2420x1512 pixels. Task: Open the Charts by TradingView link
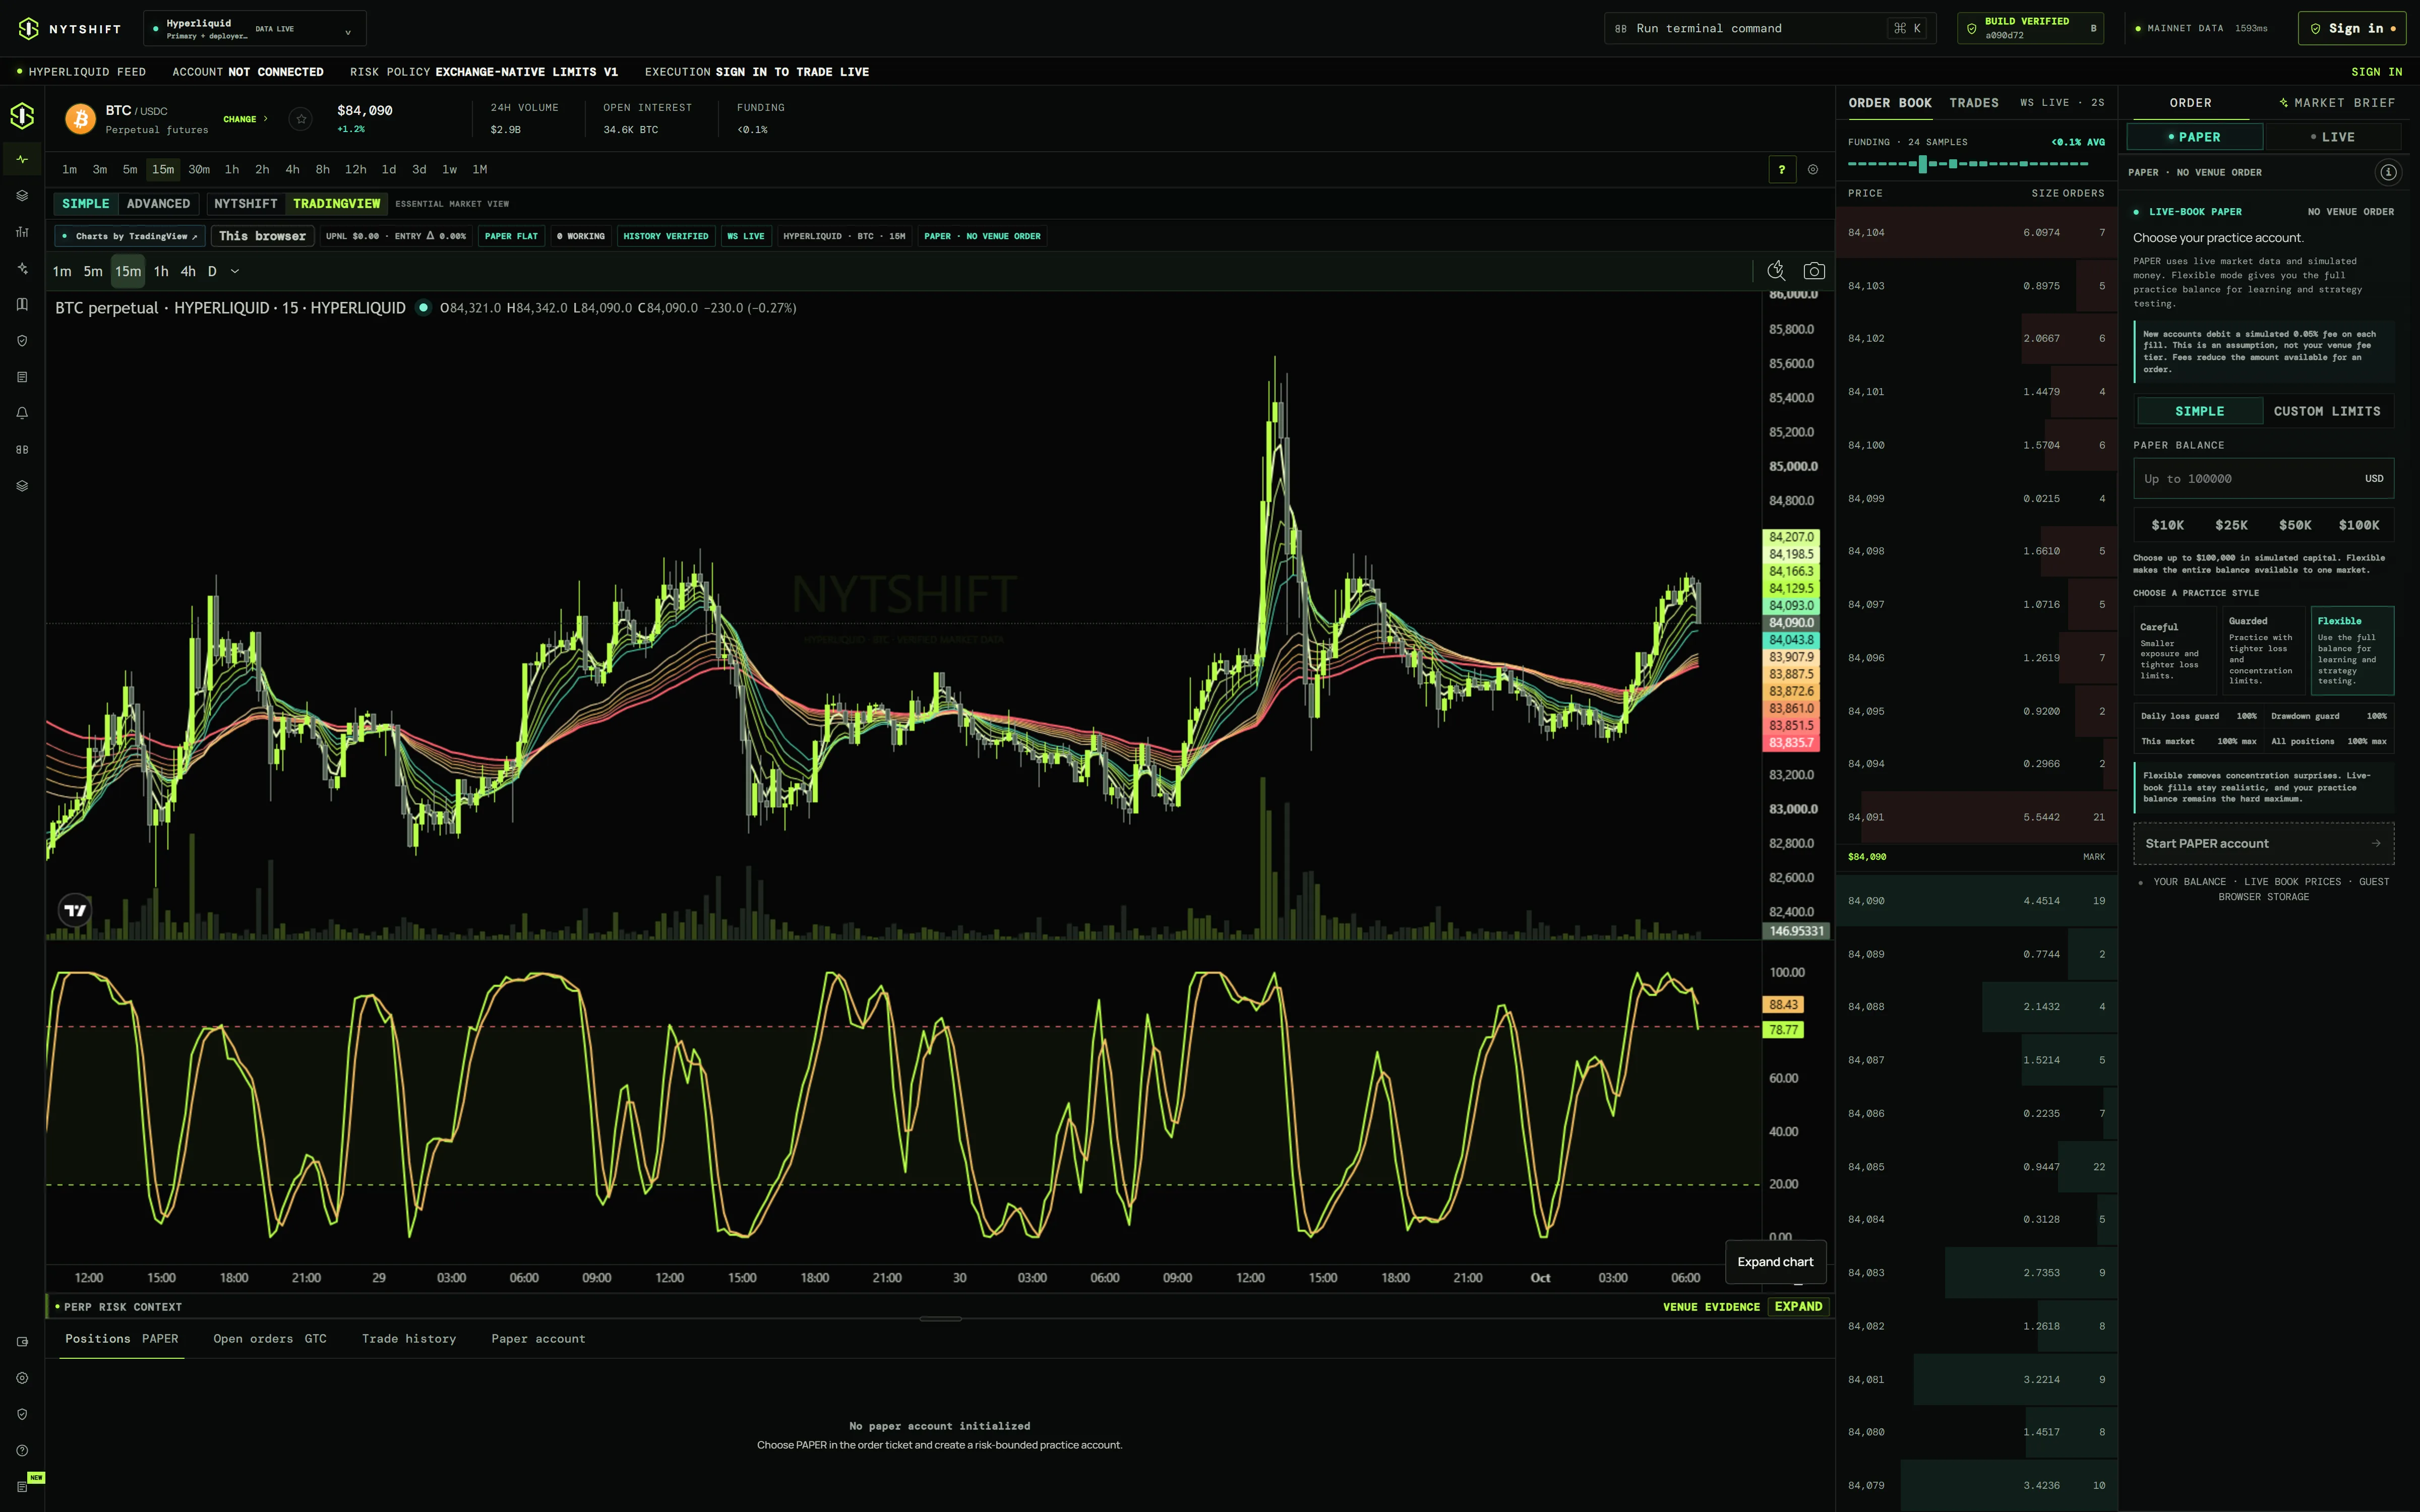pyautogui.click(x=131, y=236)
